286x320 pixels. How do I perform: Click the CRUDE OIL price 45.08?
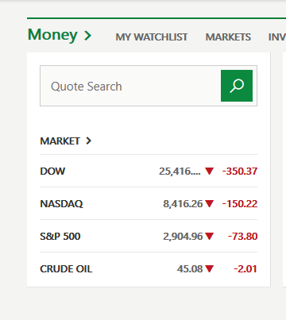pos(190,269)
